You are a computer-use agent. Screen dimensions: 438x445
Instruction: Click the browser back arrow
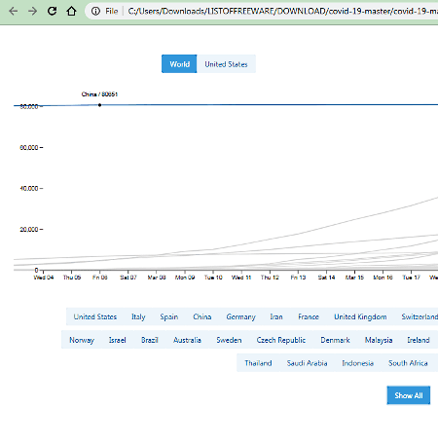[x=14, y=12]
